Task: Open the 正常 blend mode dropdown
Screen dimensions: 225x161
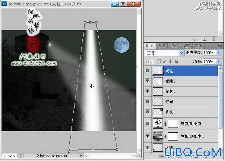Action: (x=165, y=53)
